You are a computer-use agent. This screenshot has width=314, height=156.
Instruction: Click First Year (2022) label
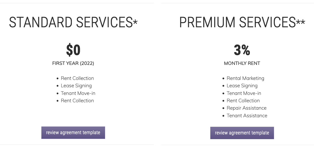coord(73,63)
